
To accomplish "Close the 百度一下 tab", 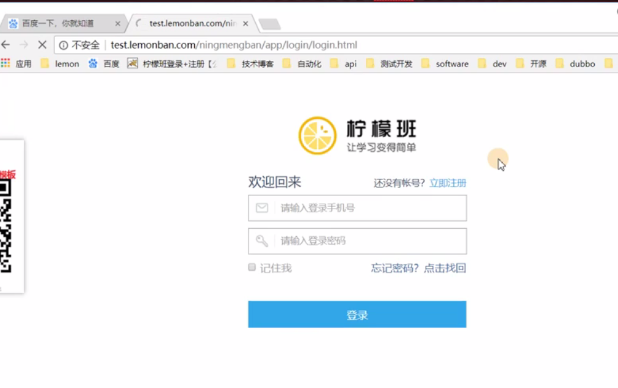I will point(117,24).
